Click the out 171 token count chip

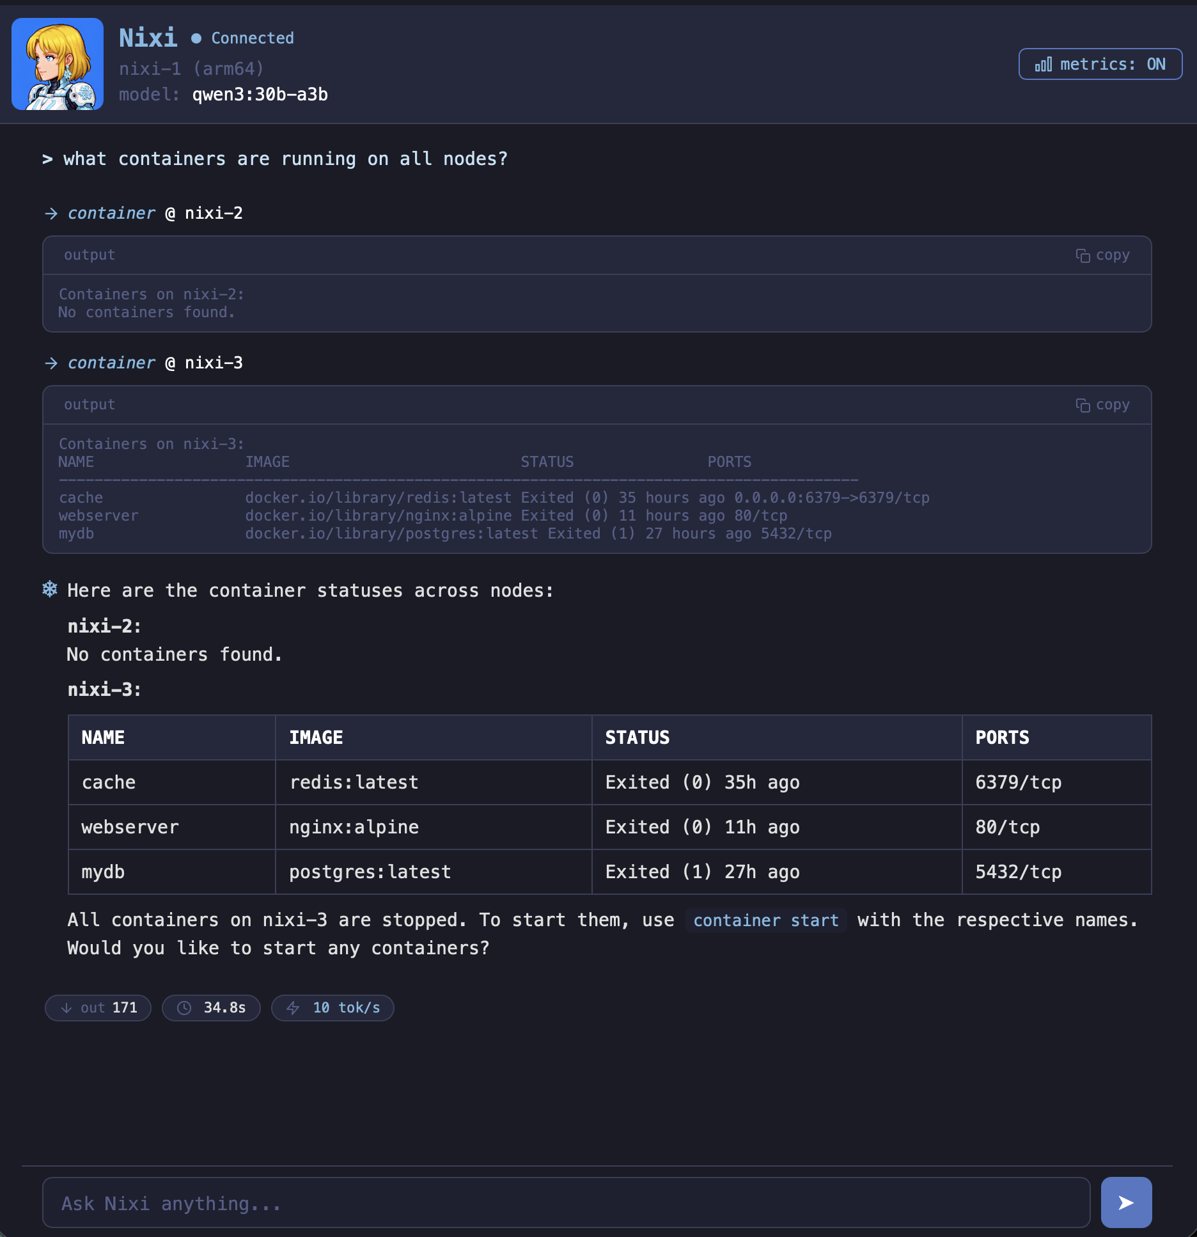tap(97, 1007)
